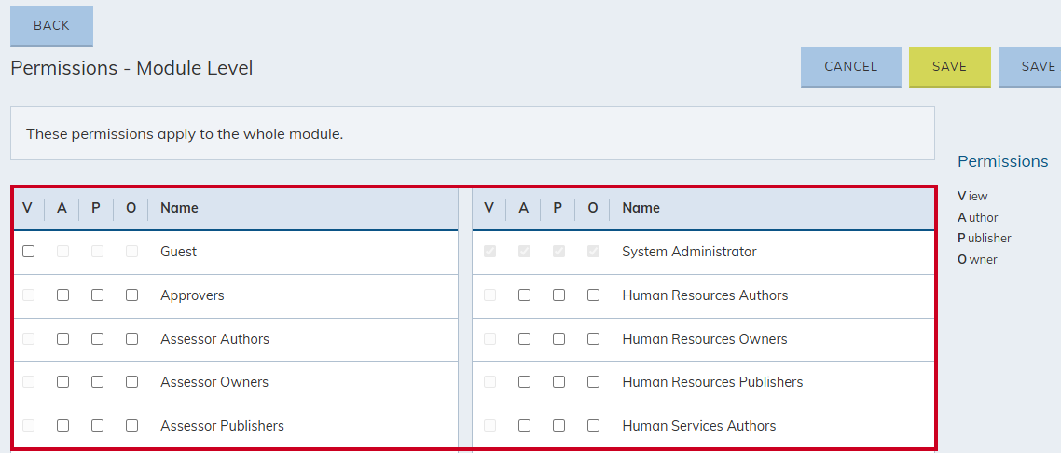Check Author box for Human Services Authors
1061x453 pixels.
[524, 426]
